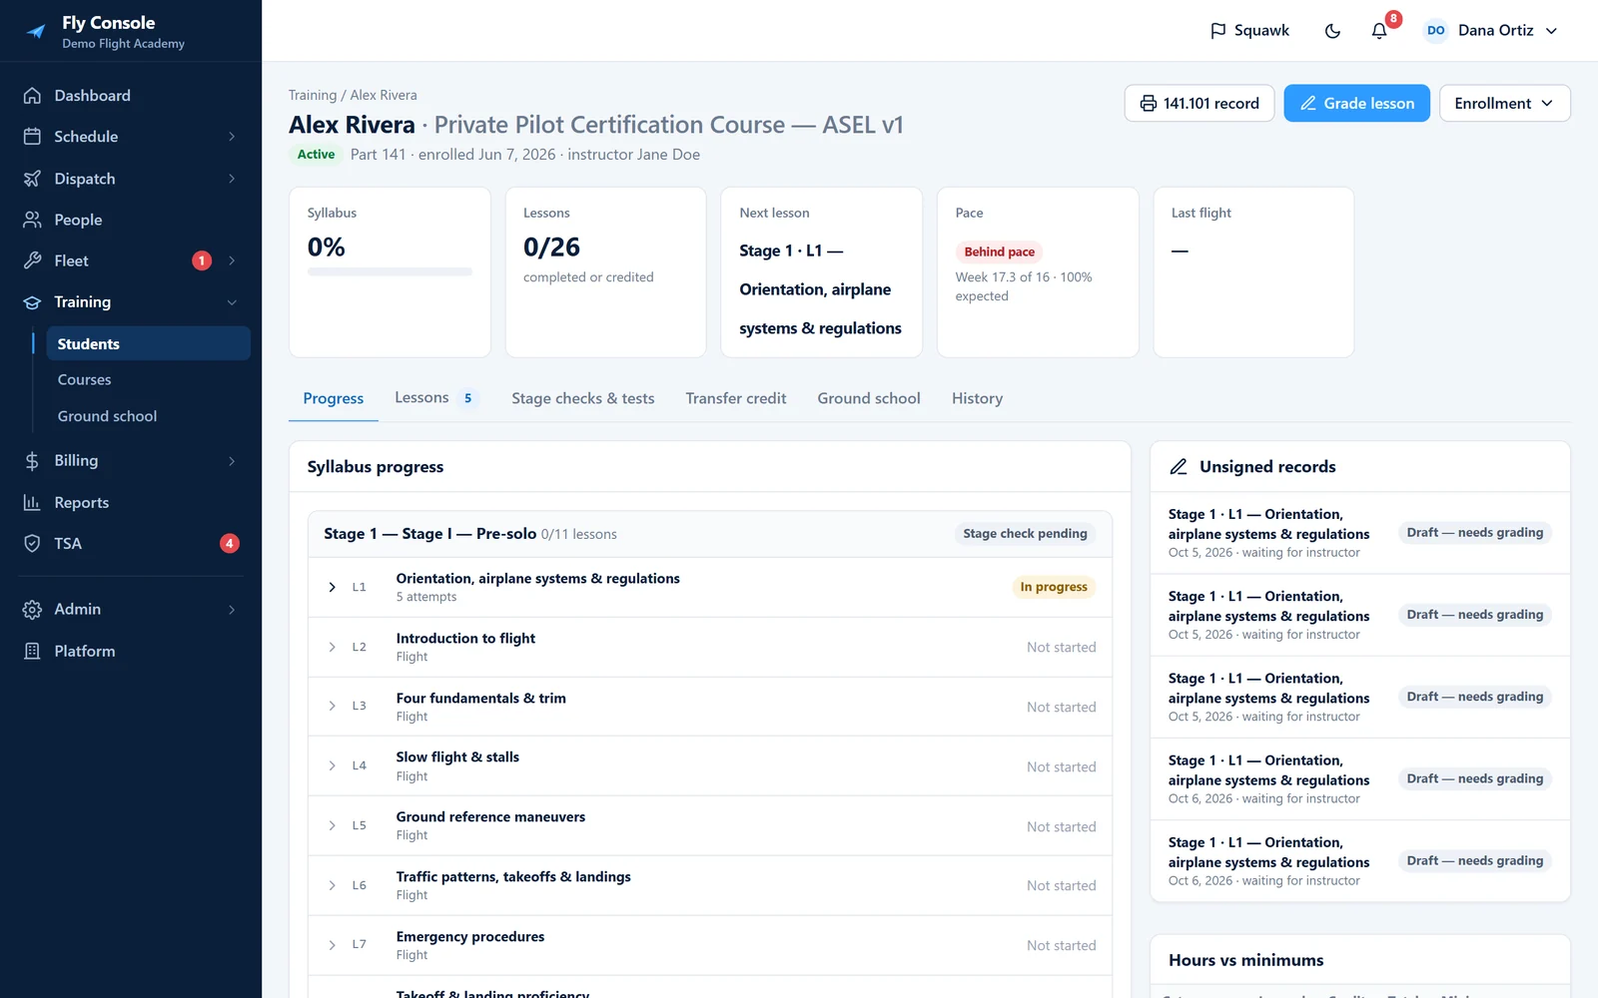
Task: Click the Syllabus 0% progress bar
Action: (390, 271)
